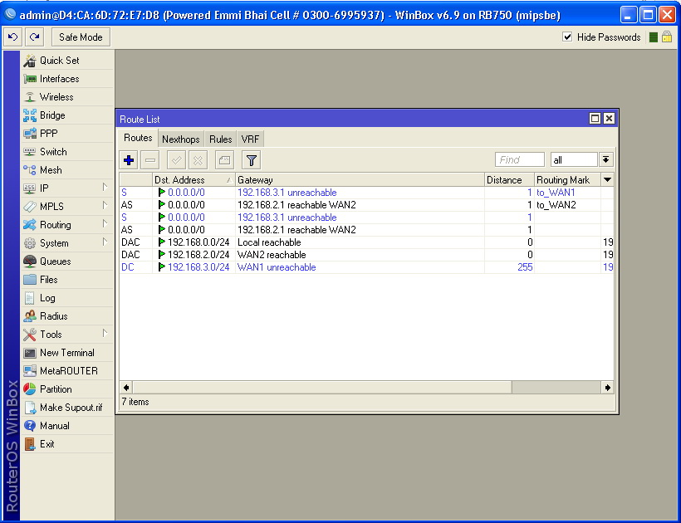Open the column chooser dropdown arrow

point(608,179)
